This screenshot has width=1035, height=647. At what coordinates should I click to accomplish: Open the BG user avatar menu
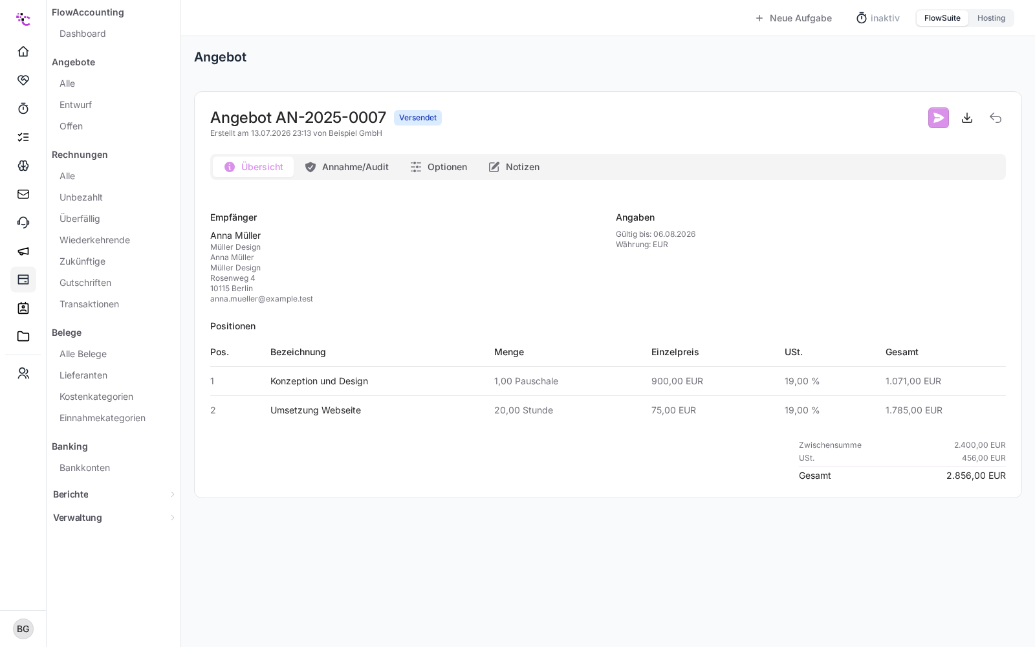click(x=23, y=629)
